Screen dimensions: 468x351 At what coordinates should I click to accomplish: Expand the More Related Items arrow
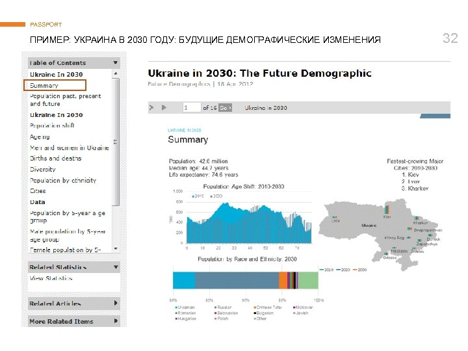click(116, 321)
